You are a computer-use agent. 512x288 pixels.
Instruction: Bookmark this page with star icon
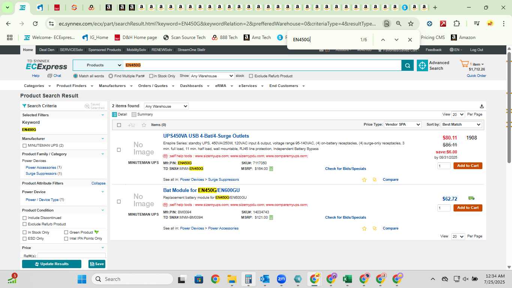[411, 24]
